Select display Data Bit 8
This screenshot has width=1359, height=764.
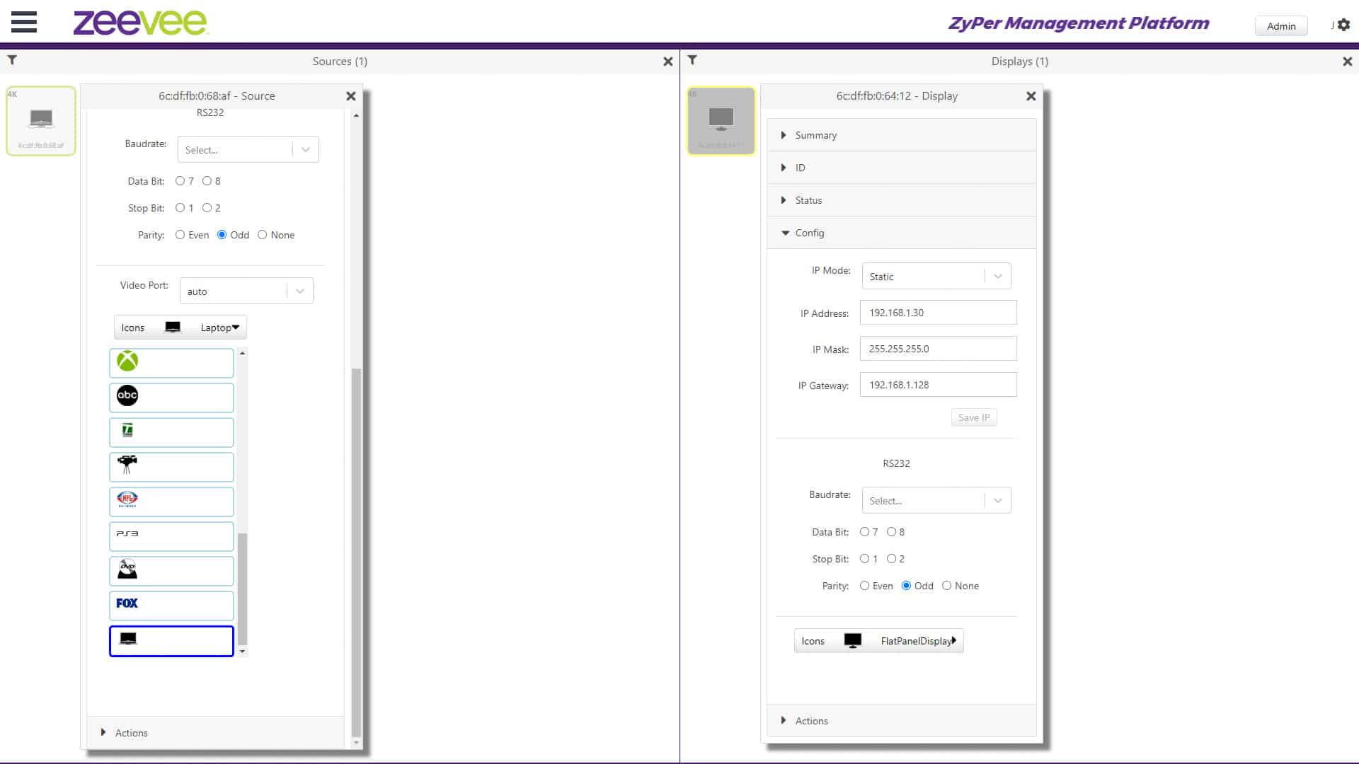[891, 532]
